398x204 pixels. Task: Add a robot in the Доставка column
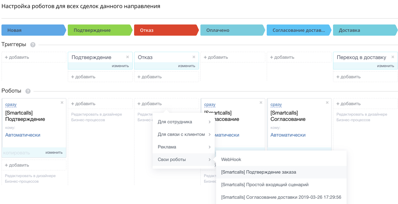point(349,104)
